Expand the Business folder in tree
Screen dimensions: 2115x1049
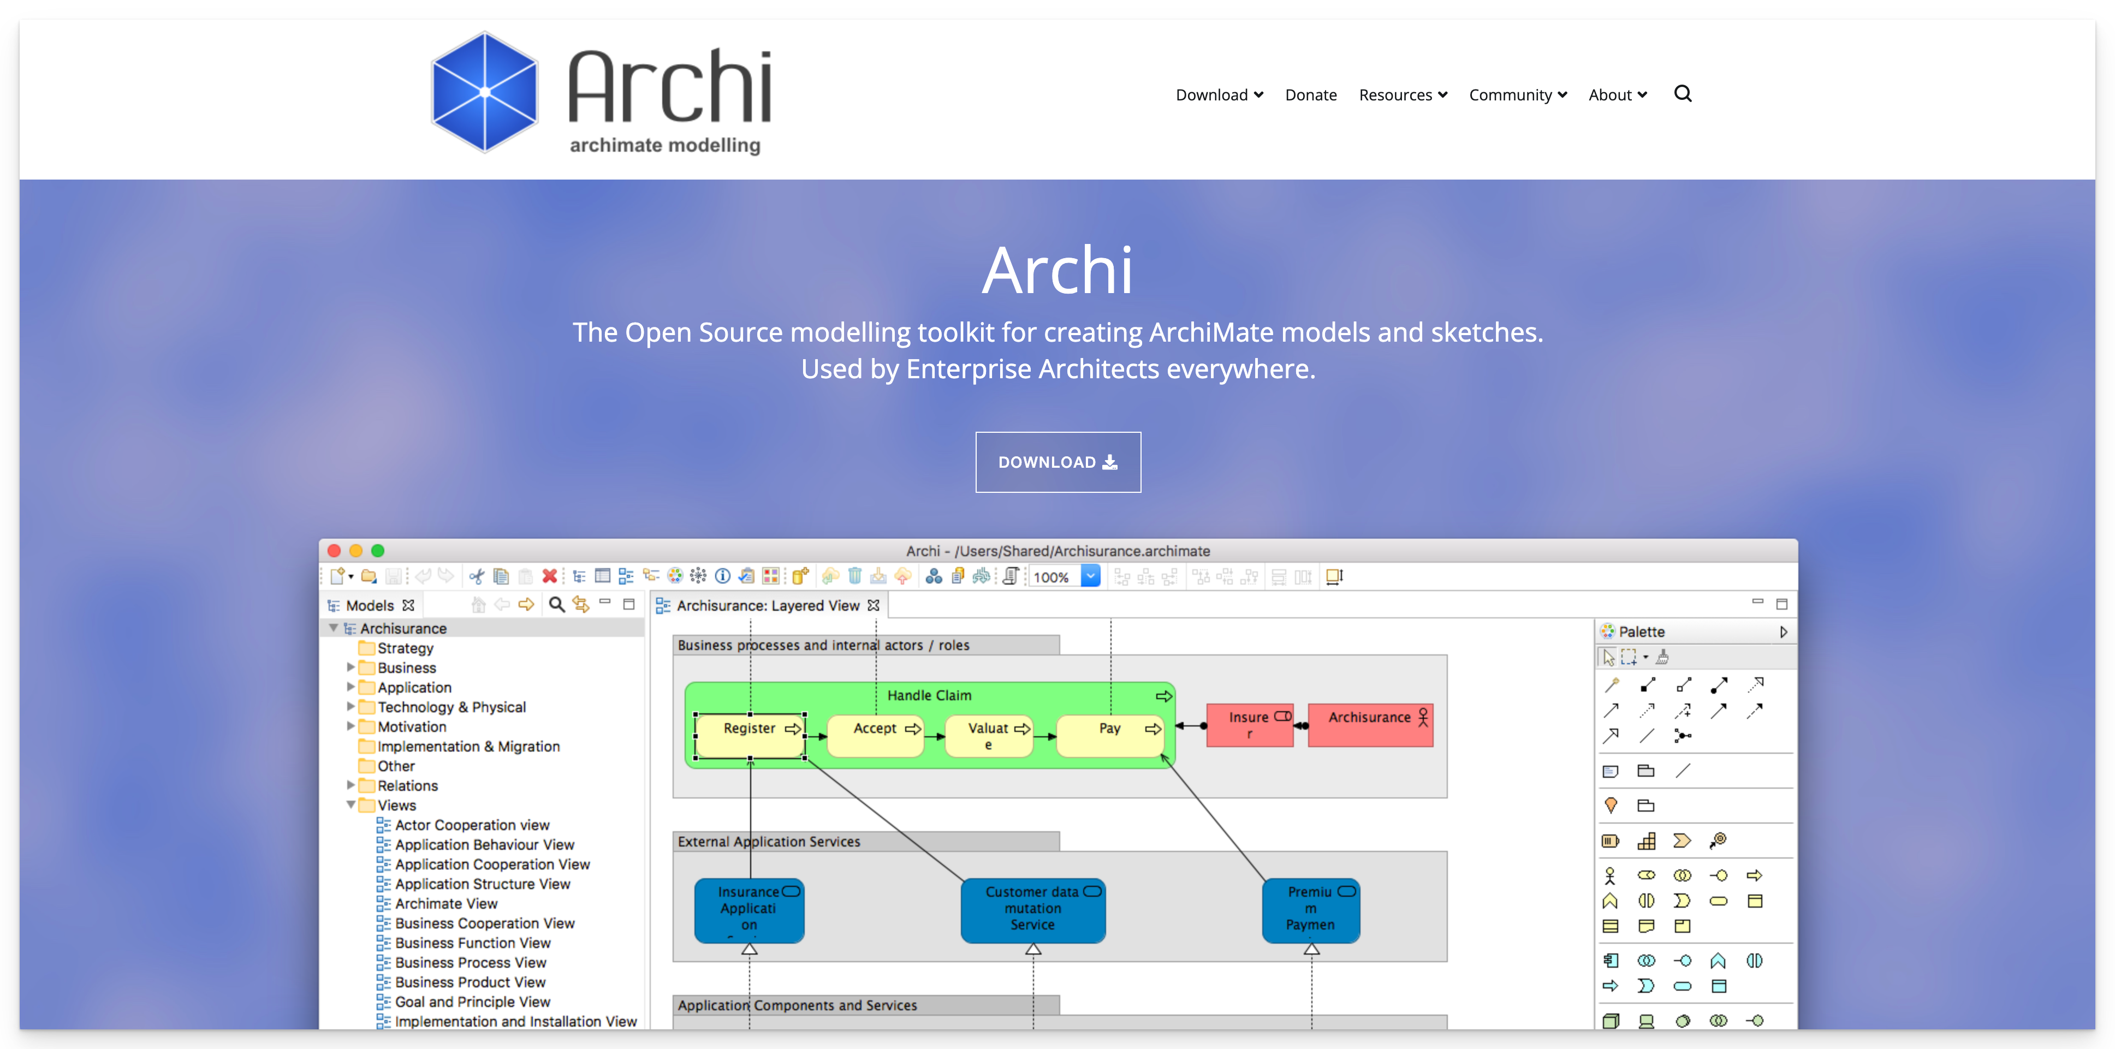(x=350, y=667)
